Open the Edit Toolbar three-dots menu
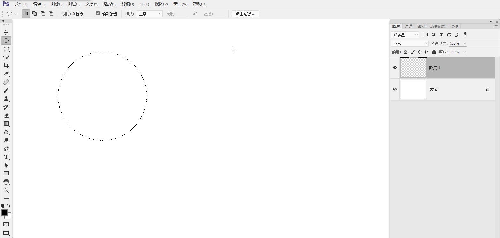Viewport: 500px width, 238px height. (x=6, y=198)
